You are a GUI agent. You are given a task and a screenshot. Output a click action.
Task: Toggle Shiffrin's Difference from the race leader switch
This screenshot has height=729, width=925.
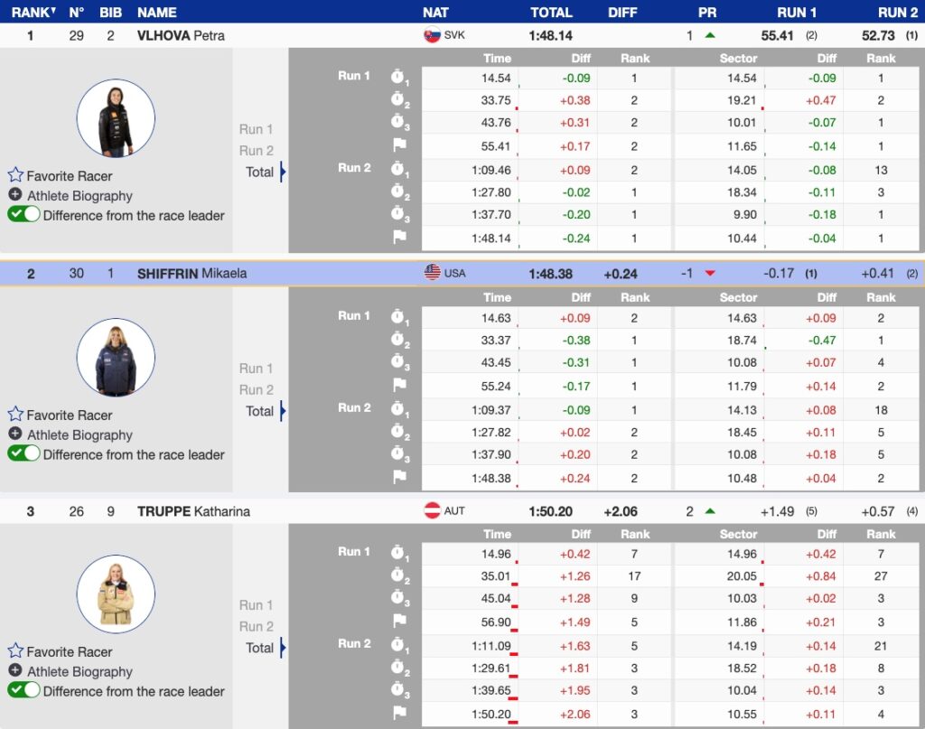pos(24,454)
